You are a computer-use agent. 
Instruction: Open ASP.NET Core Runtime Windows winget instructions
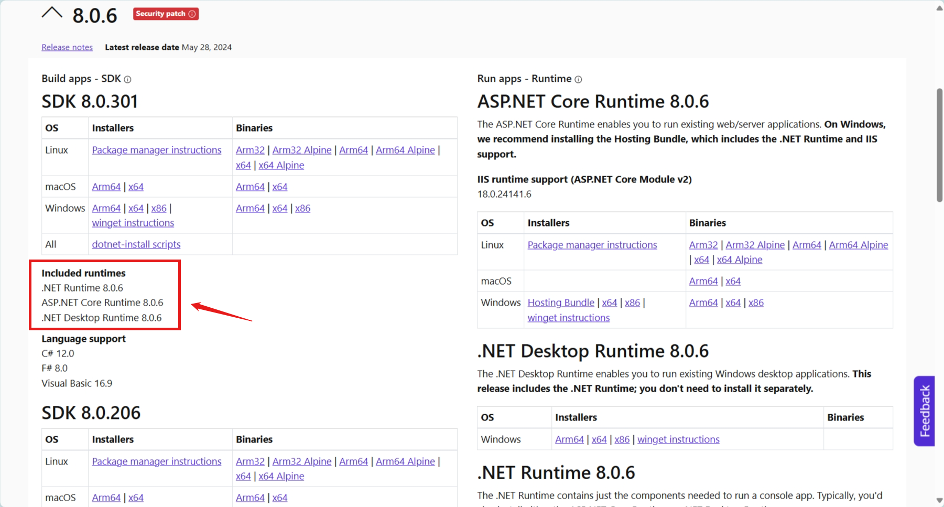569,318
